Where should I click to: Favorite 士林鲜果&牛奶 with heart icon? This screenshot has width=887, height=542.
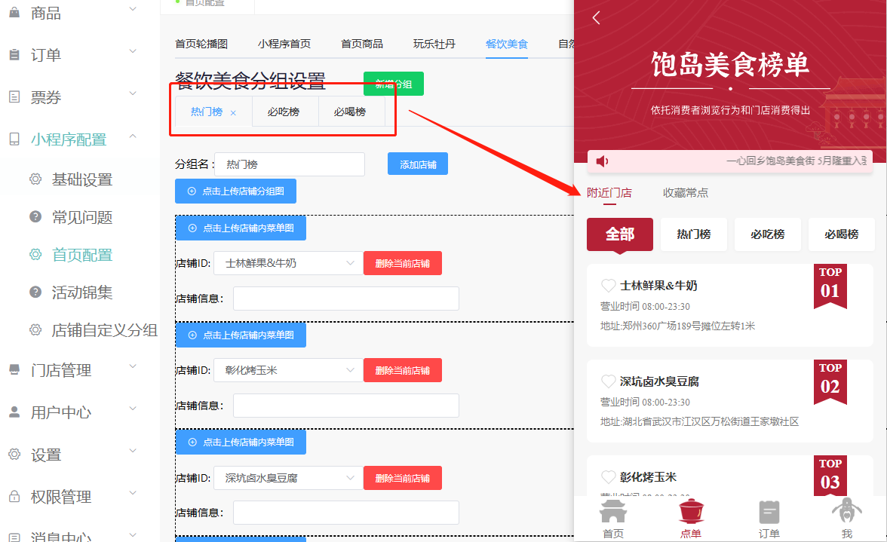(608, 286)
